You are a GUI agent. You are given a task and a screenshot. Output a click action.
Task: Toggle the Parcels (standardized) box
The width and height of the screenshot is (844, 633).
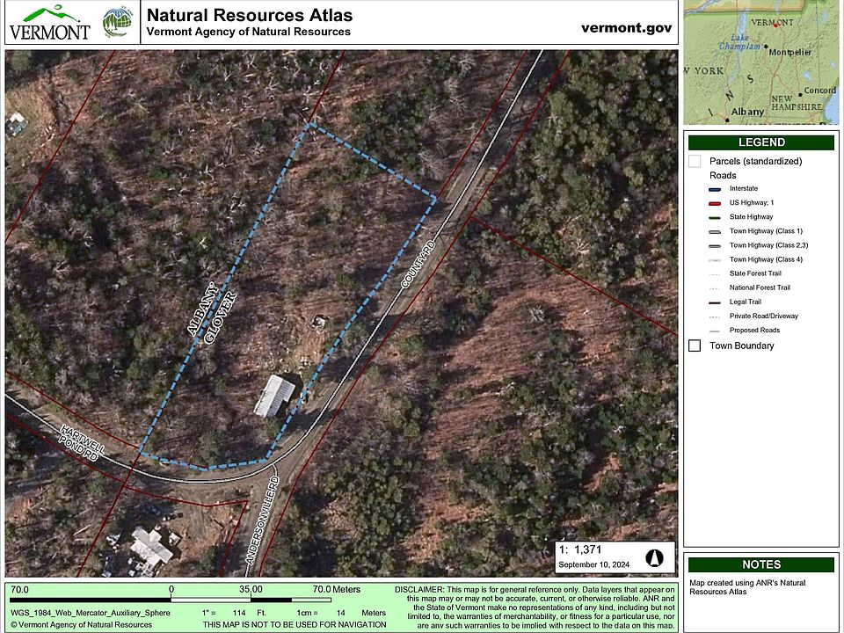click(x=695, y=161)
